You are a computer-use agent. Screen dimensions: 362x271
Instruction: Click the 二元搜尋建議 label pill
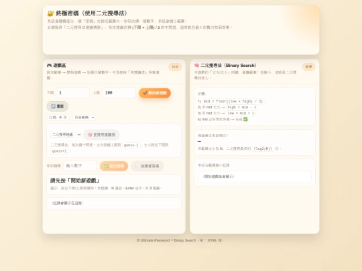pyautogui.click(x=62, y=134)
